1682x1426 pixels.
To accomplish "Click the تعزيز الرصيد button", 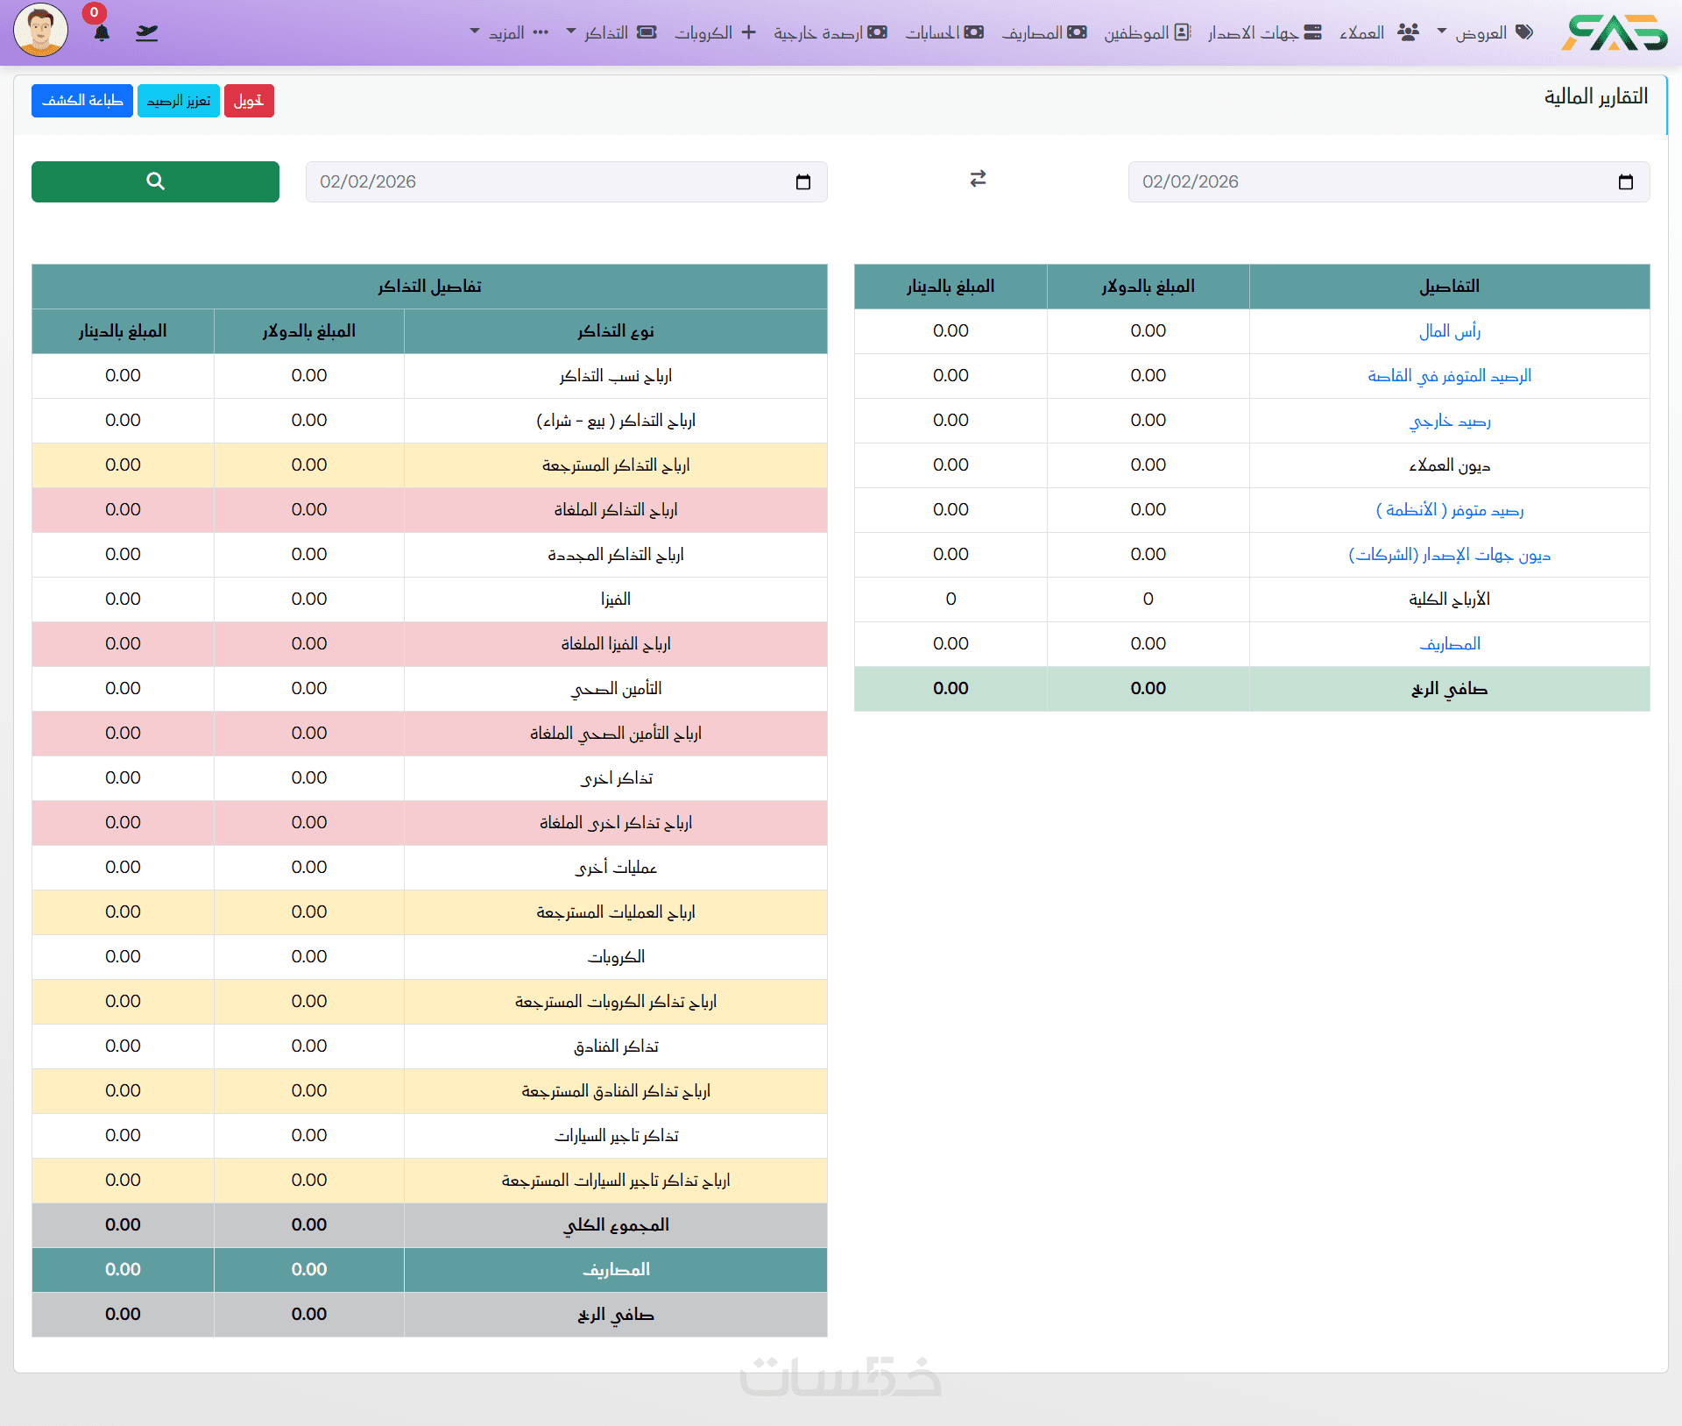I will [x=178, y=101].
